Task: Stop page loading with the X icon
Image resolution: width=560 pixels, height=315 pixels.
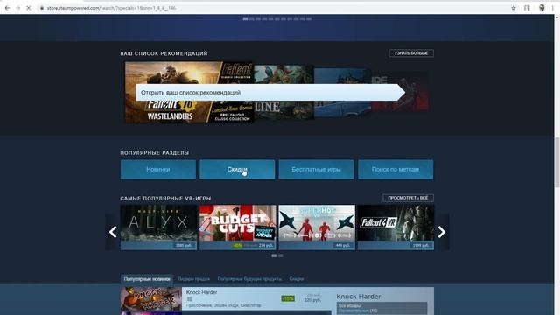Action: [29, 8]
